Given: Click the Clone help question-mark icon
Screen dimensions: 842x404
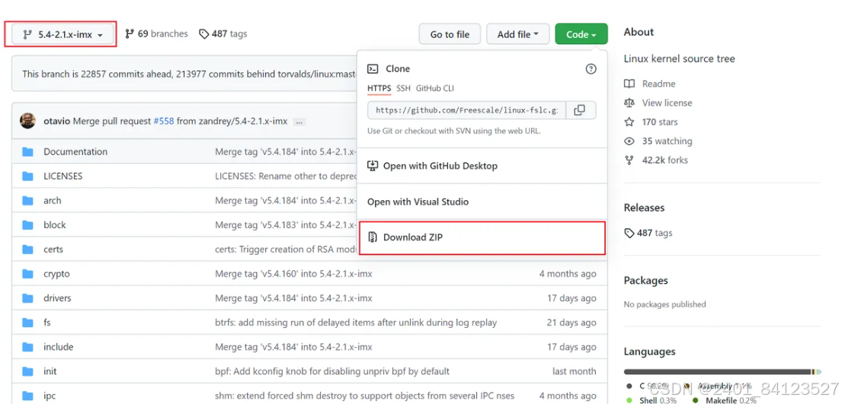Looking at the screenshot, I should (x=591, y=68).
